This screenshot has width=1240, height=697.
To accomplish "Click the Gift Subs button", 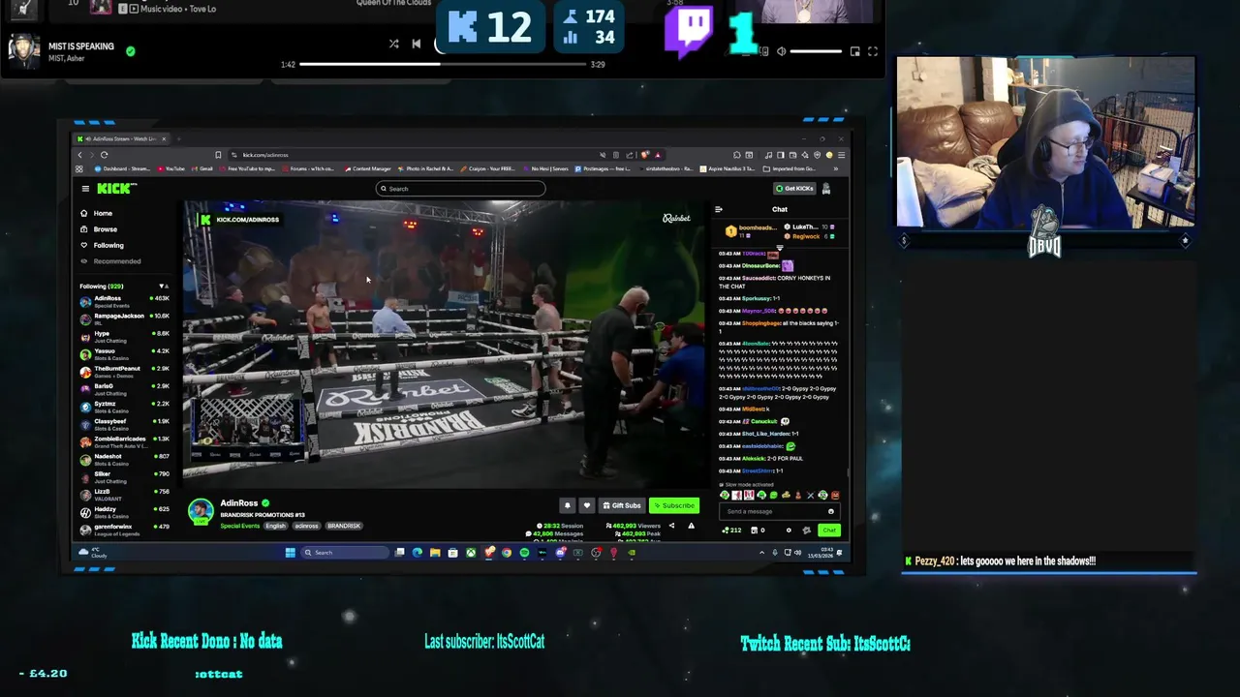I will point(621,505).
